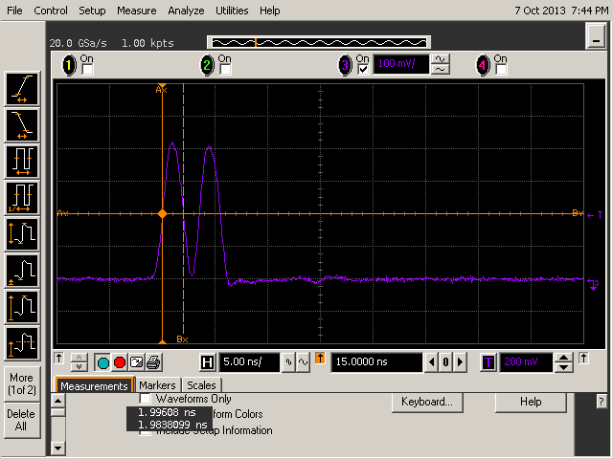Open the 5.00 ns/ timebase field
613x459 pixels.
coord(249,362)
